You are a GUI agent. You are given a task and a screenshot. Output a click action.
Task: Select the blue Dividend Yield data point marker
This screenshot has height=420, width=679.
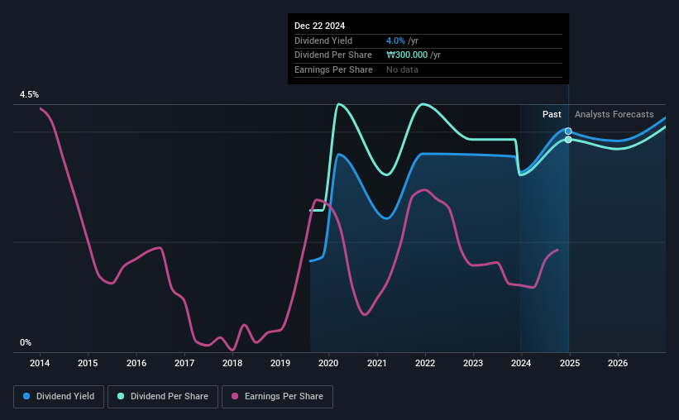pos(568,131)
